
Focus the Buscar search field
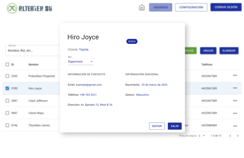tap(33, 51)
